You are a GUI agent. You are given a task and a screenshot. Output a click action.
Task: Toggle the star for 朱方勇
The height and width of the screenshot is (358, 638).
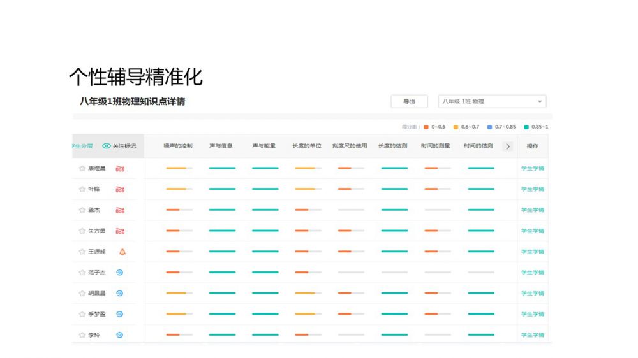coord(82,231)
